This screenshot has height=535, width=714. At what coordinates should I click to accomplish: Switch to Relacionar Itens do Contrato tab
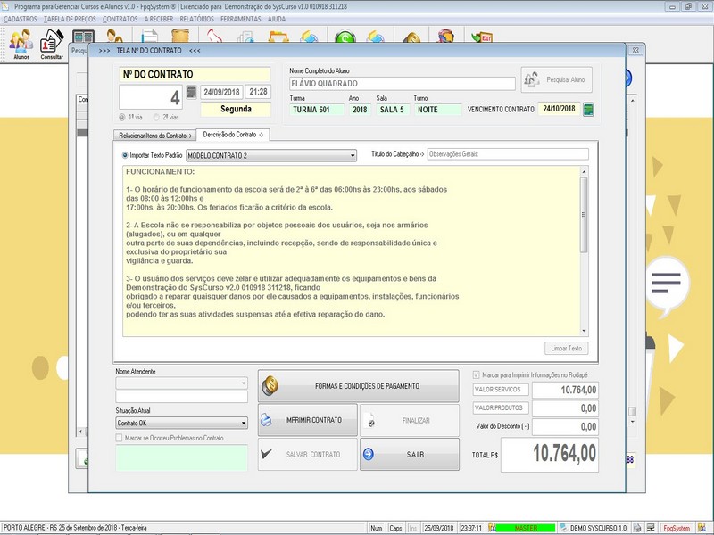154,136
